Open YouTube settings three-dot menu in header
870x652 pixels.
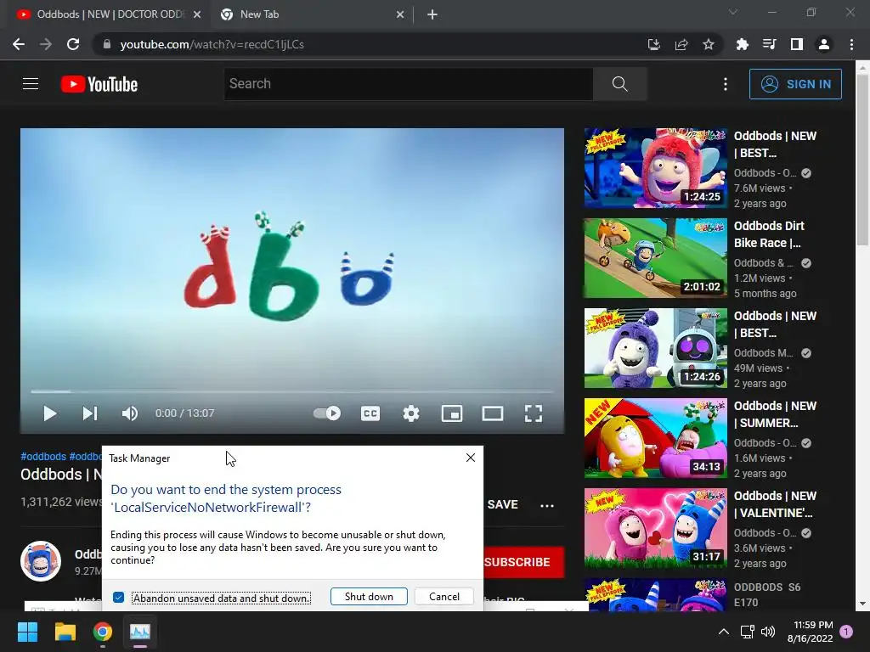click(x=726, y=84)
